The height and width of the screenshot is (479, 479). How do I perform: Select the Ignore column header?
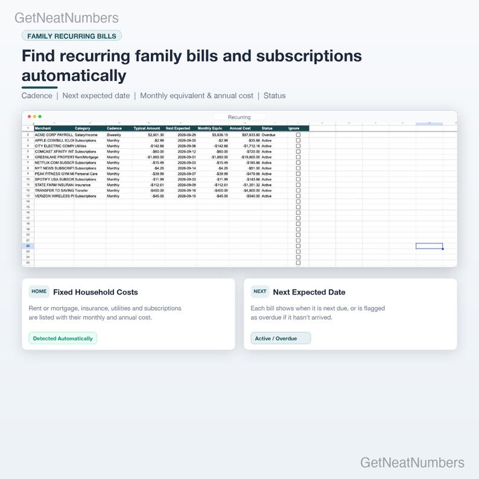coord(298,128)
